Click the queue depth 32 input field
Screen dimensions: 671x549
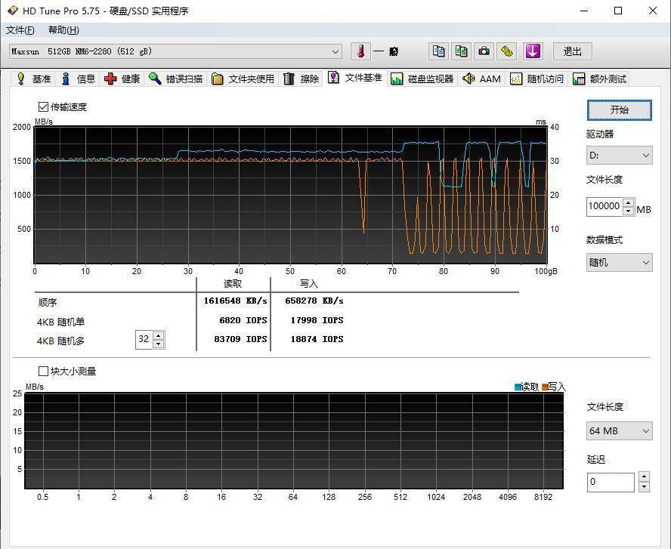click(144, 340)
